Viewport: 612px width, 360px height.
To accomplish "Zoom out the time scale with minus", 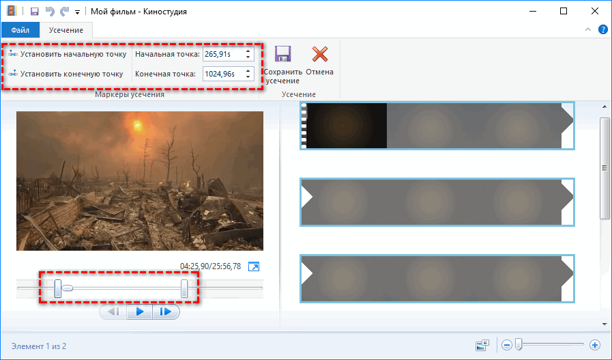I will pyautogui.click(x=507, y=345).
